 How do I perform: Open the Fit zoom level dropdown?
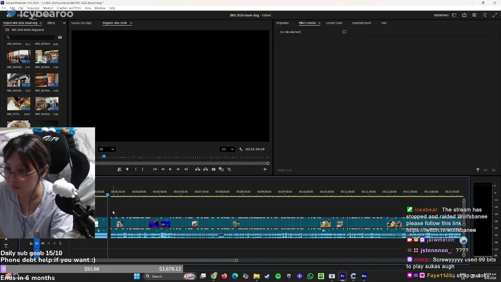coord(106,149)
